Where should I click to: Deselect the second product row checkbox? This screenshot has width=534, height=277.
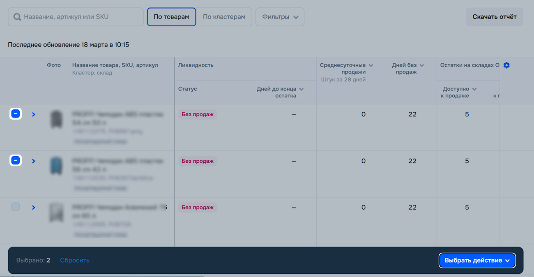click(16, 160)
